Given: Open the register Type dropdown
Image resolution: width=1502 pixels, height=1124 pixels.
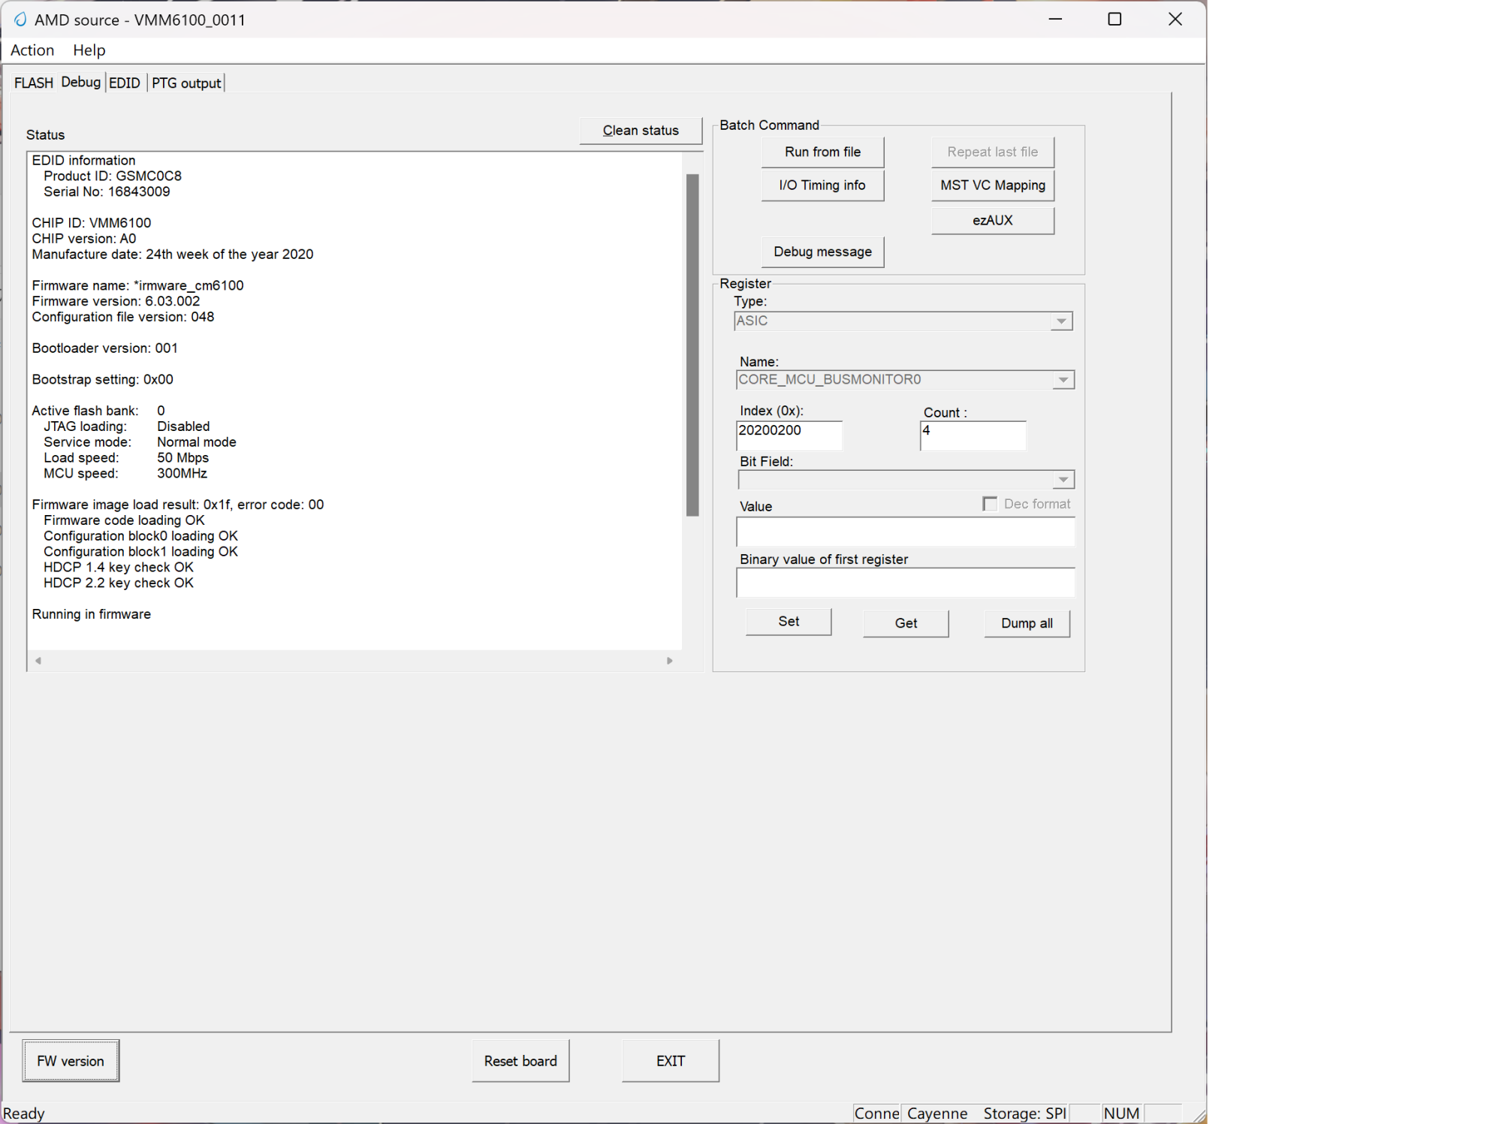Looking at the screenshot, I should (1060, 321).
